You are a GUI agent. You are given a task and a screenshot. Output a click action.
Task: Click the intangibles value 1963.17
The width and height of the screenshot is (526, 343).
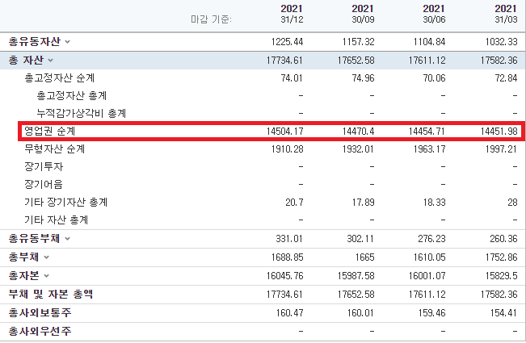coord(429,148)
